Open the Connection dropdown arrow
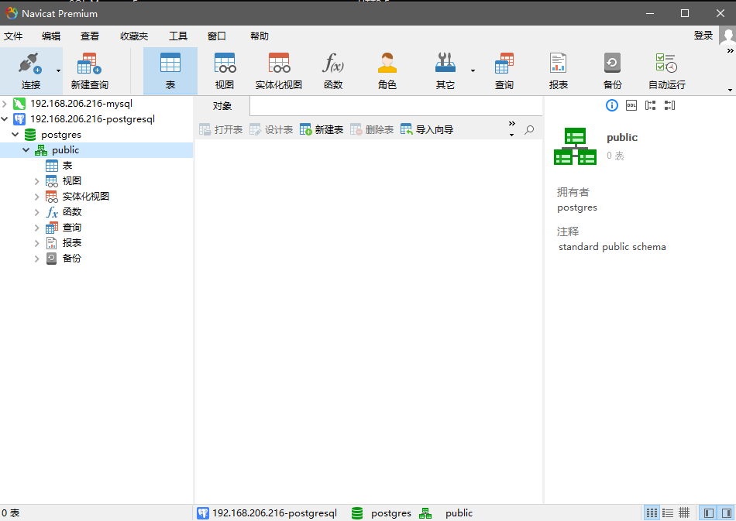 [58, 70]
